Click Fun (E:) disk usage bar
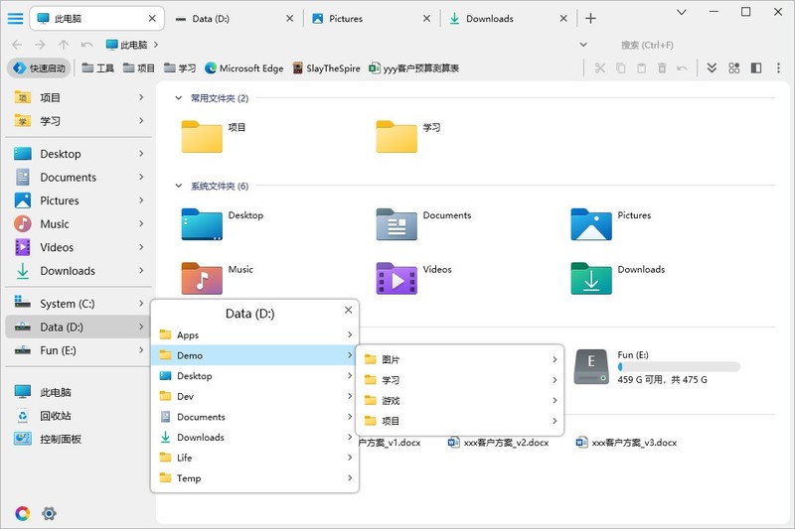Viewport: 795px width, 529px height. 679,366
